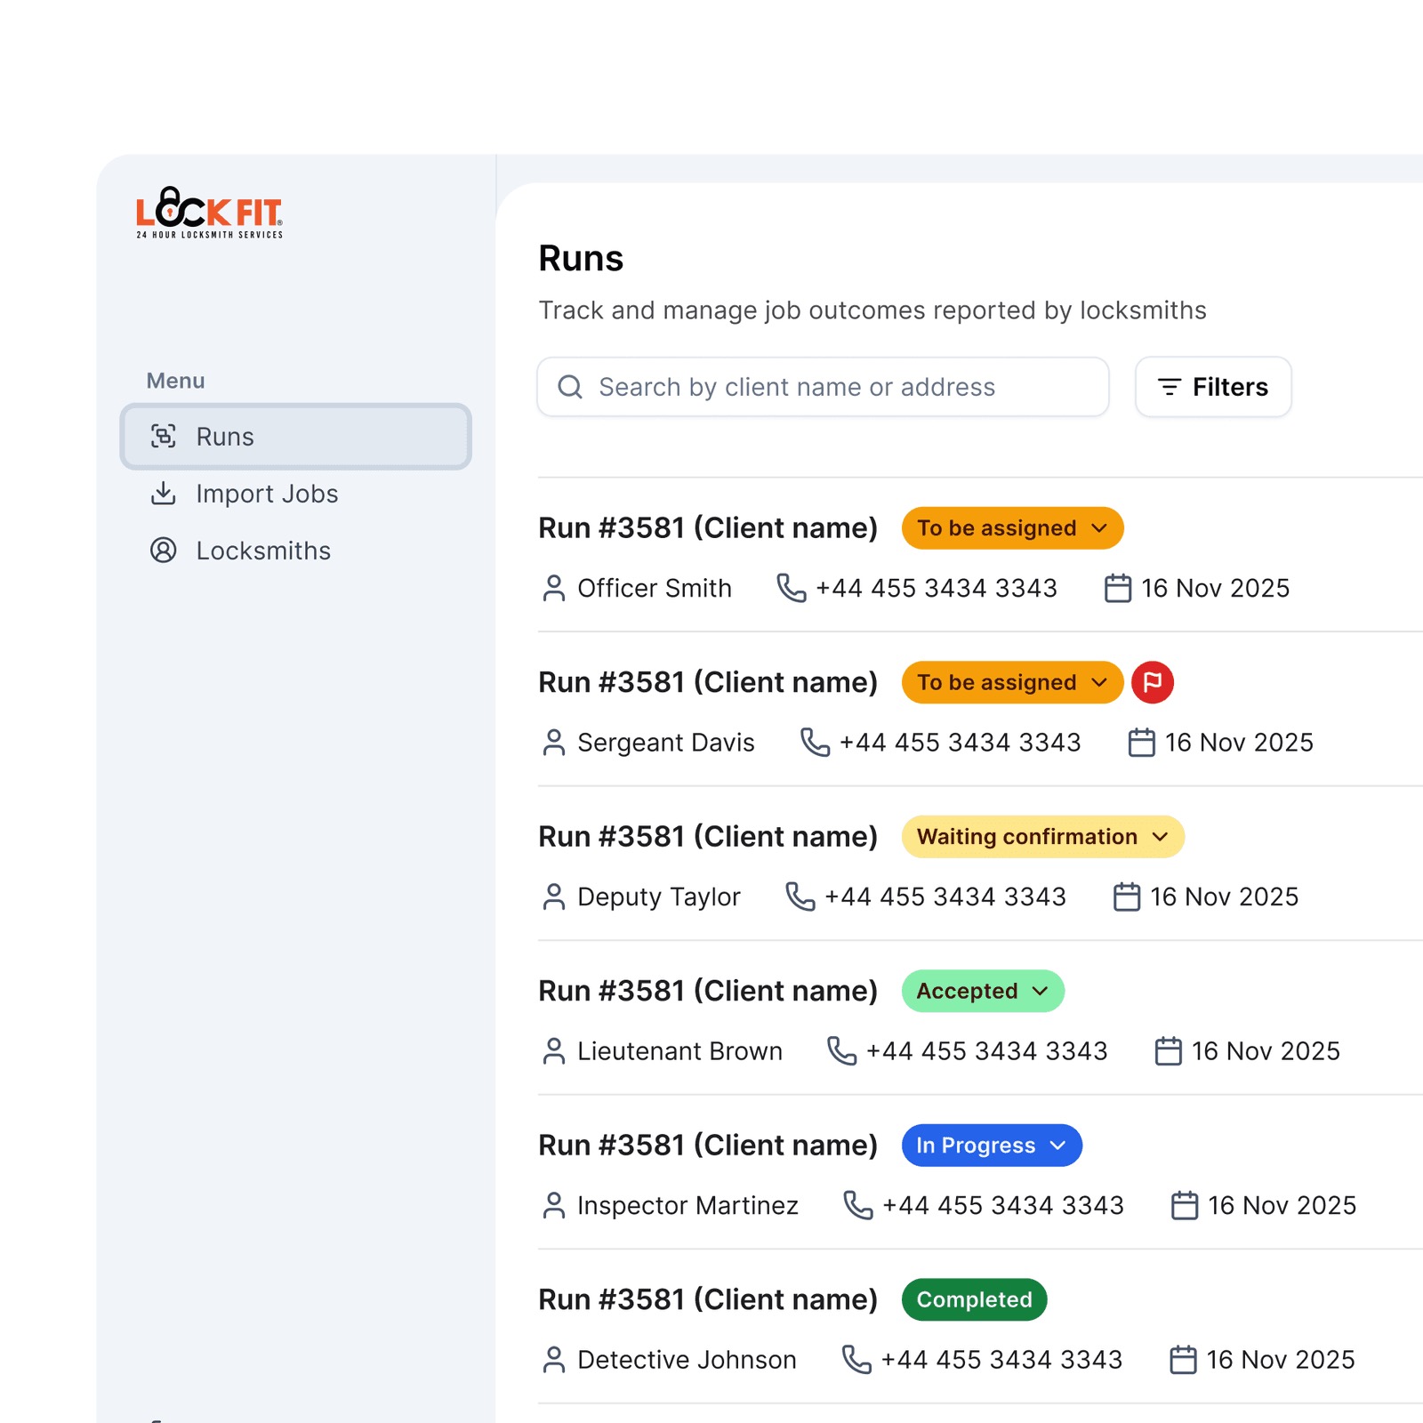This screenshot has width=1423, height=1423.
Task: Open the Locksmiths menu item
Action: [x=295, y=551]
